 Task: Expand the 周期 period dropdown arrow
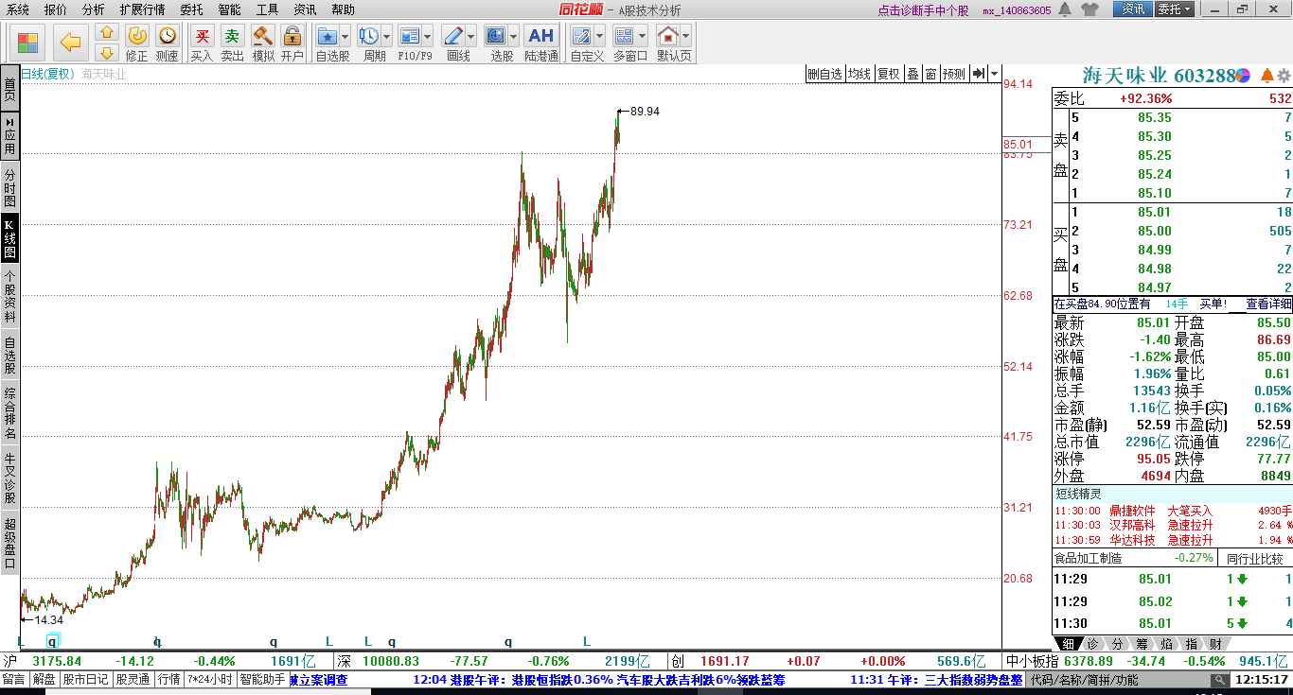point(387,37)
